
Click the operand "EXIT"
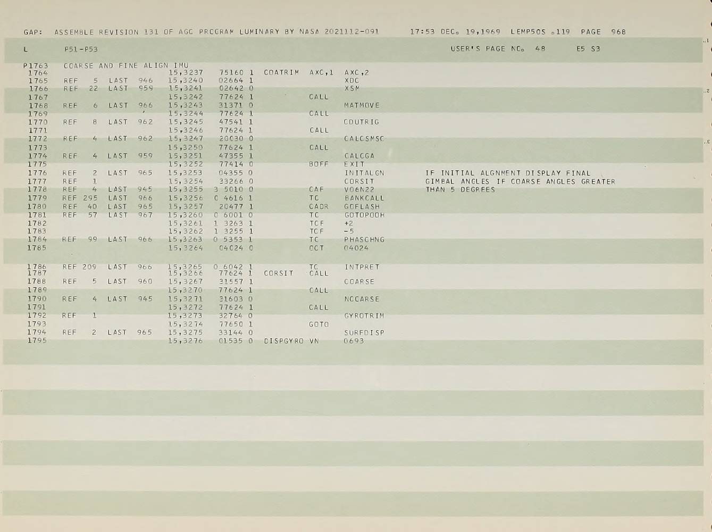[354, 164]
